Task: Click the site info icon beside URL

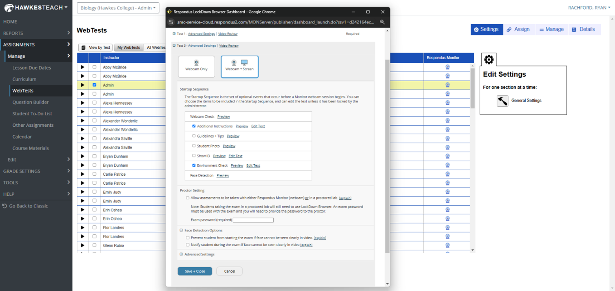Action: (171, 22)
